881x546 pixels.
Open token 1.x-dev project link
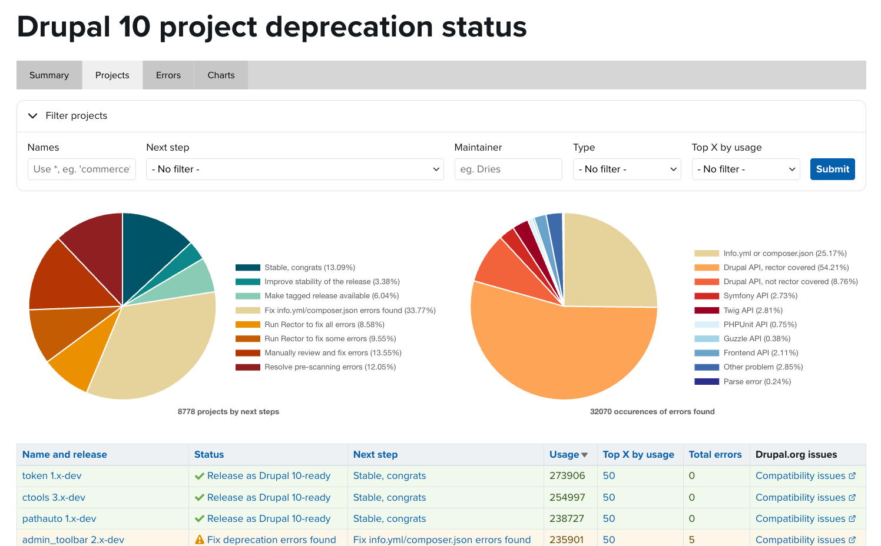(52, 476)
